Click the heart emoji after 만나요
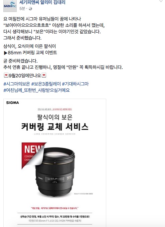This screenshot has height=227, width=165. coord(44,75)
